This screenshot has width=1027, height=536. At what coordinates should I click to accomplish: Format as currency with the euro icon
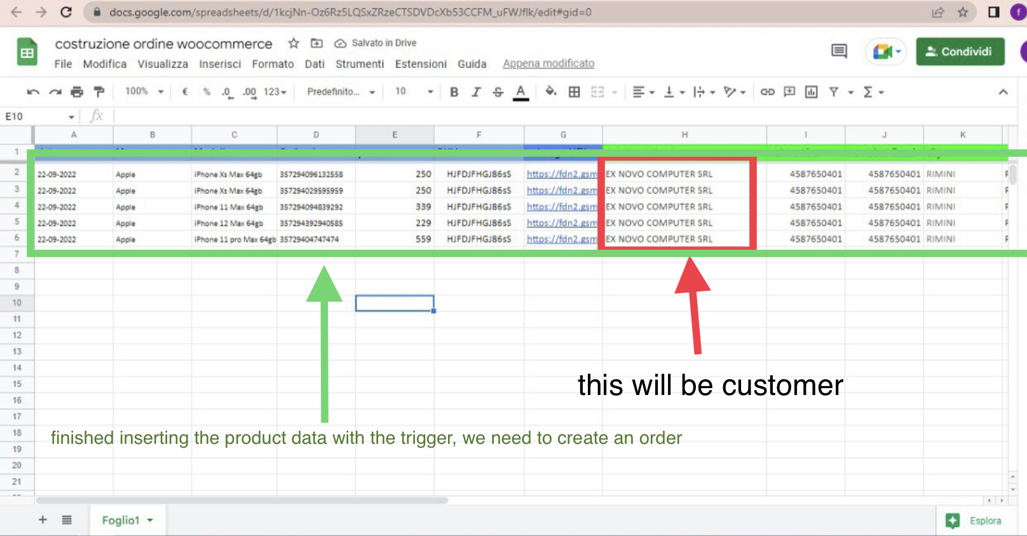click(185, 91)
